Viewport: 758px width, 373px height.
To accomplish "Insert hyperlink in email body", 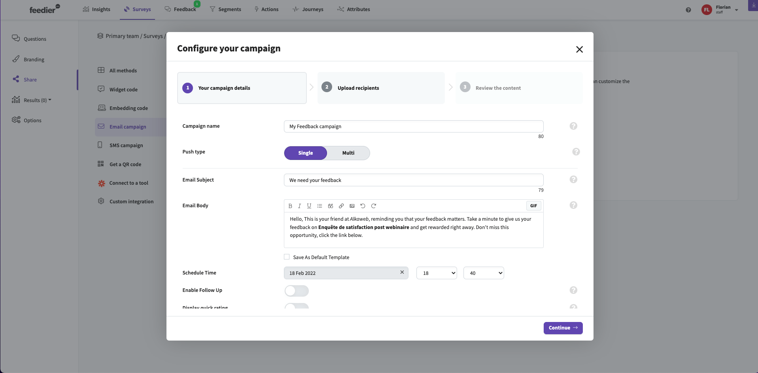I will pyautogui.click(x=341, y=206).
